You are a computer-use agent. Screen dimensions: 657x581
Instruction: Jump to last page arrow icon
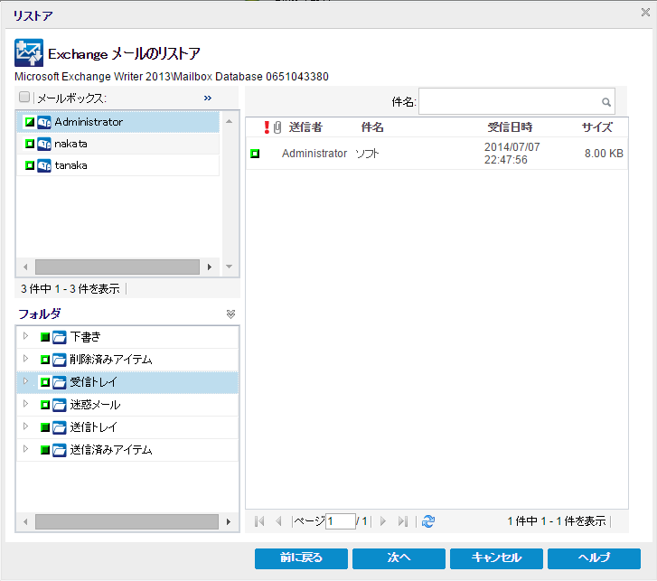click(x=403, y=521)
